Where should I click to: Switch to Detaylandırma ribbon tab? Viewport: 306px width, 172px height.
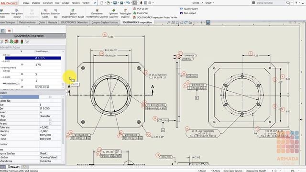click(x=27, y=22)
